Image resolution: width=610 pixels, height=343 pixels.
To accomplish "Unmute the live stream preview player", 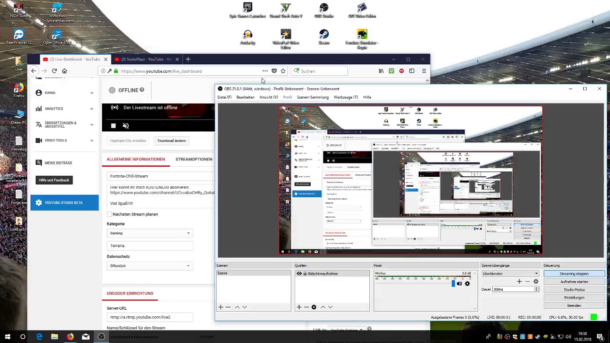I will tap(126, 126).
